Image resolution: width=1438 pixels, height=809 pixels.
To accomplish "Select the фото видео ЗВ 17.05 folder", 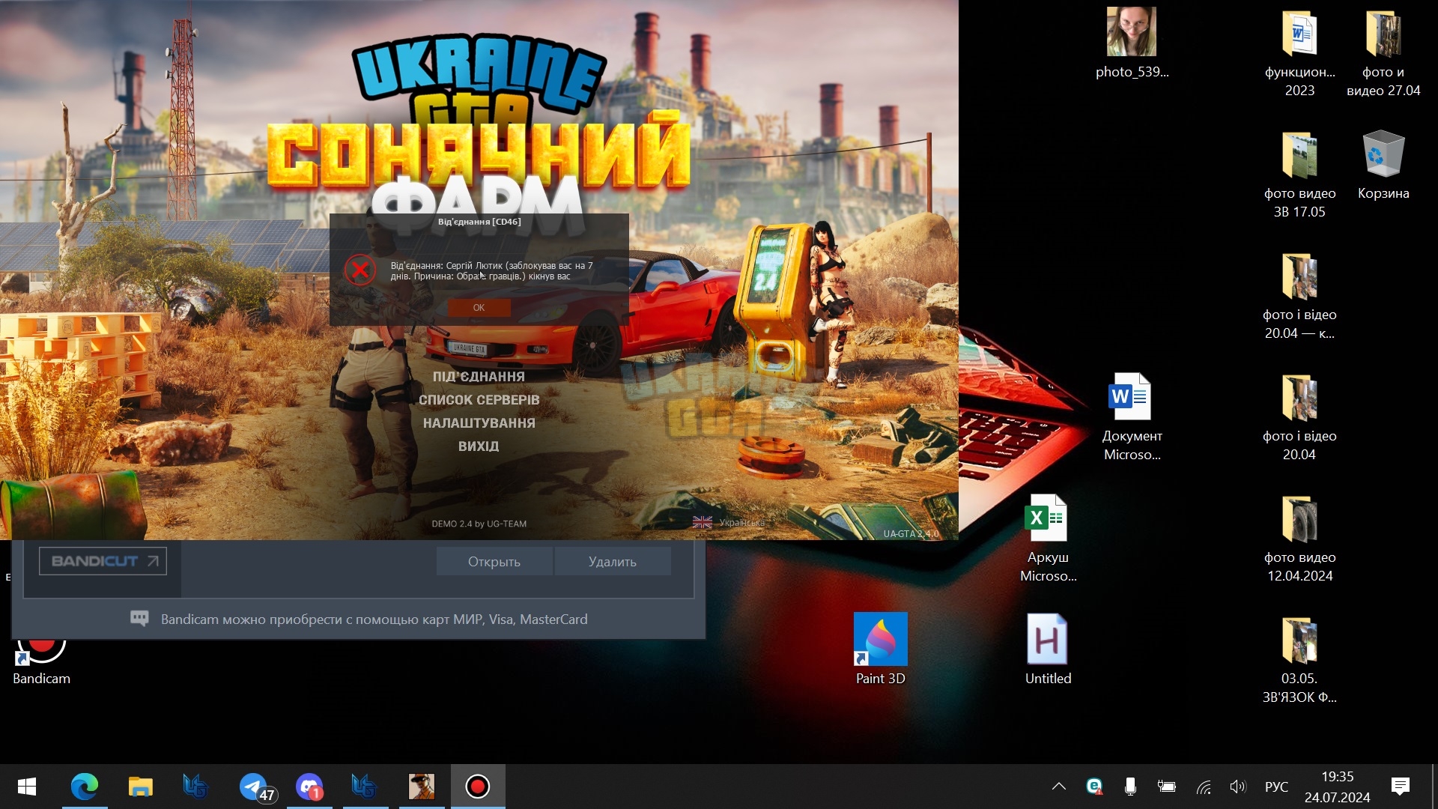I will 1299,175.
